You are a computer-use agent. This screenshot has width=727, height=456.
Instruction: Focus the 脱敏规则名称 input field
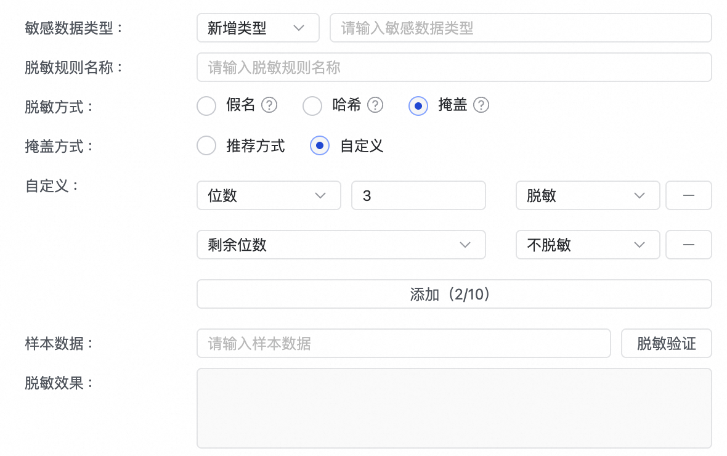[x=454, y=67]
